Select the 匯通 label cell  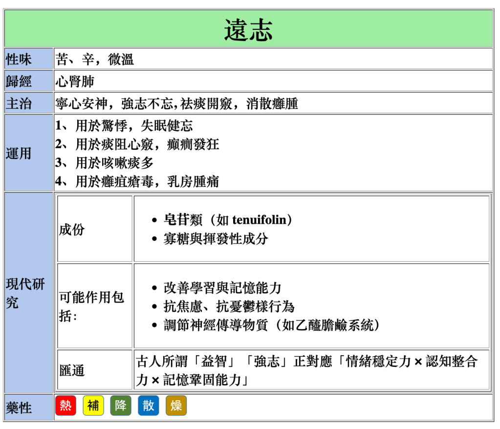pyautogui.click(x=72, y=370)
